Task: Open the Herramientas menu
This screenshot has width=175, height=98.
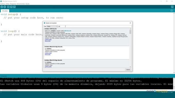Action: pos(21,4)
